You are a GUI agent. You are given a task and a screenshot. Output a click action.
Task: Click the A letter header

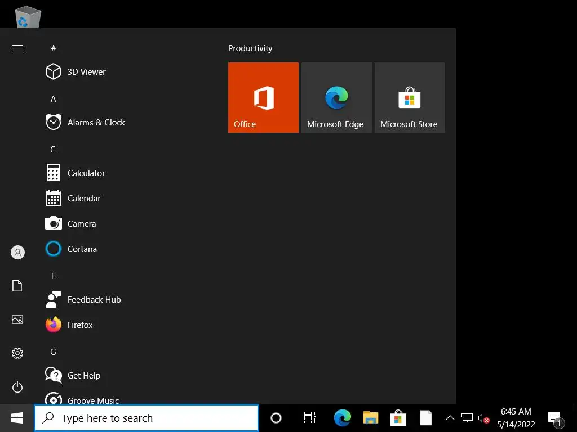[54, 99]
